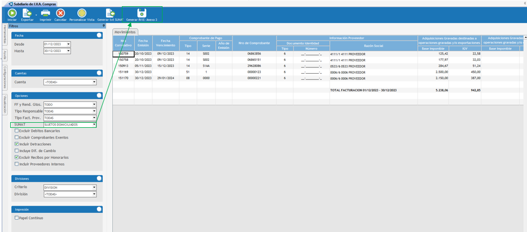Expand the SUNAT Sujetos Domiciliados dropdown

pyautogui.click(x=94, y=124)
